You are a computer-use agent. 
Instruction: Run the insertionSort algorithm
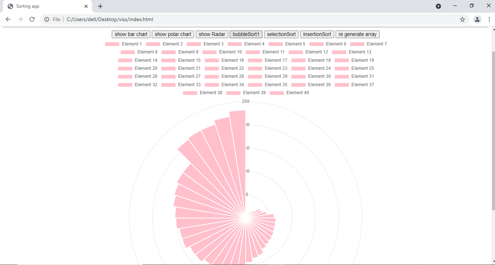(x=317, y=34)
